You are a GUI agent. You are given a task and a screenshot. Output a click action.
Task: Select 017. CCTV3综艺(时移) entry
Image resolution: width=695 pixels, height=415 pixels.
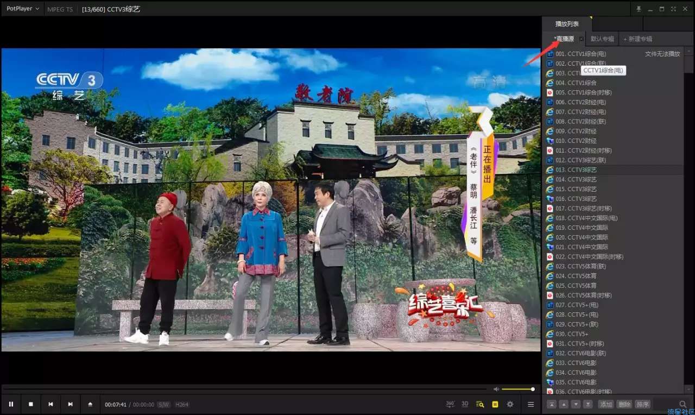click(614, 209)
